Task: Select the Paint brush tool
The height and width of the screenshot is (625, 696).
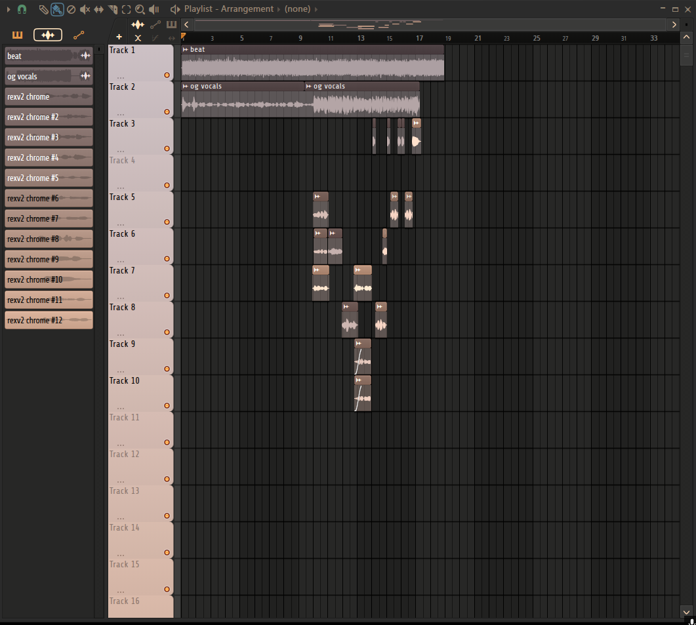Action: coord(57,9)
